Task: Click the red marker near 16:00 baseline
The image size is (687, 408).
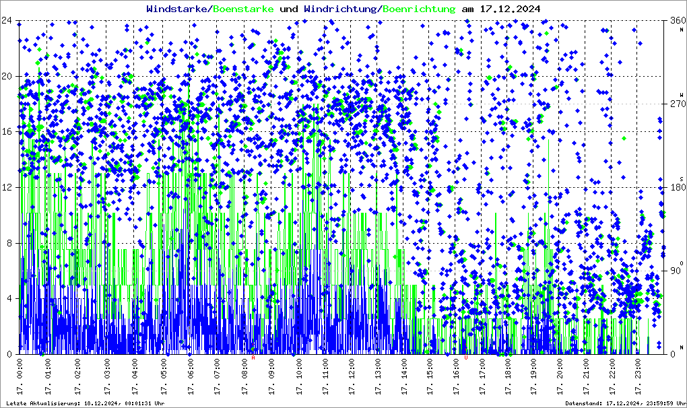Action: (465, 358)
